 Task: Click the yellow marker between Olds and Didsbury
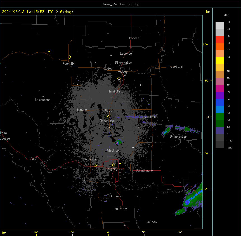pos(108,117)
